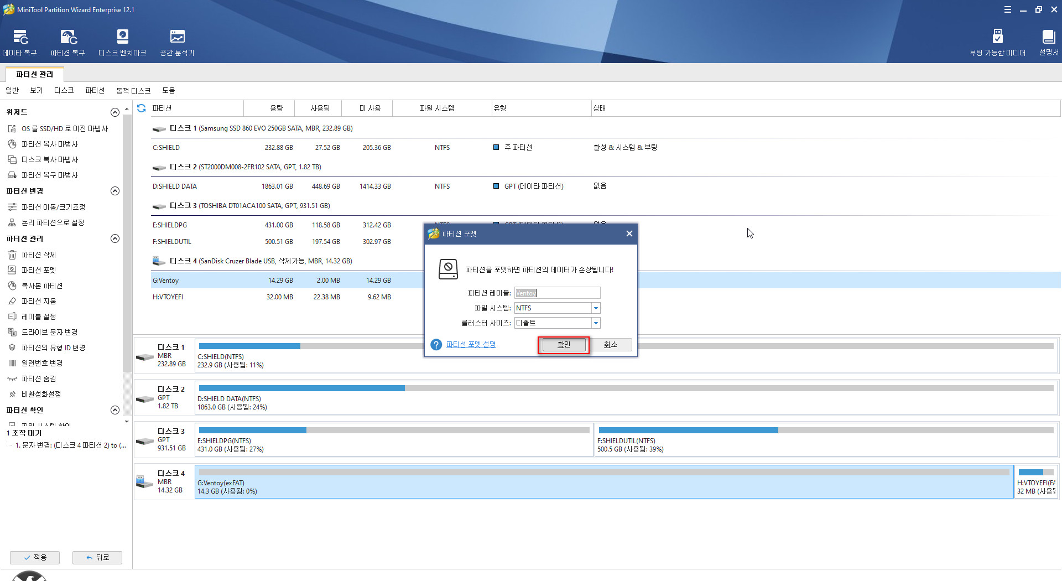Select Hide Partition (파티션 숨김)
Viewport: 1062px width, 581px height.
click(x=38, y=378)
